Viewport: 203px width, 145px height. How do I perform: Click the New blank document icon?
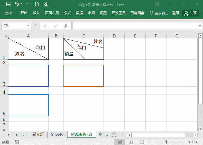point(37,4)
